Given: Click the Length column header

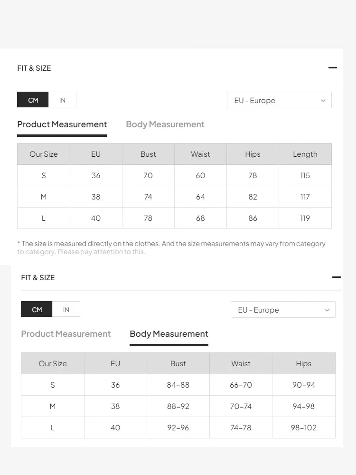Looking at the screenshot, I should 305,154.
